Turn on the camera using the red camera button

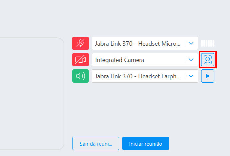click(x=80, y=60)
